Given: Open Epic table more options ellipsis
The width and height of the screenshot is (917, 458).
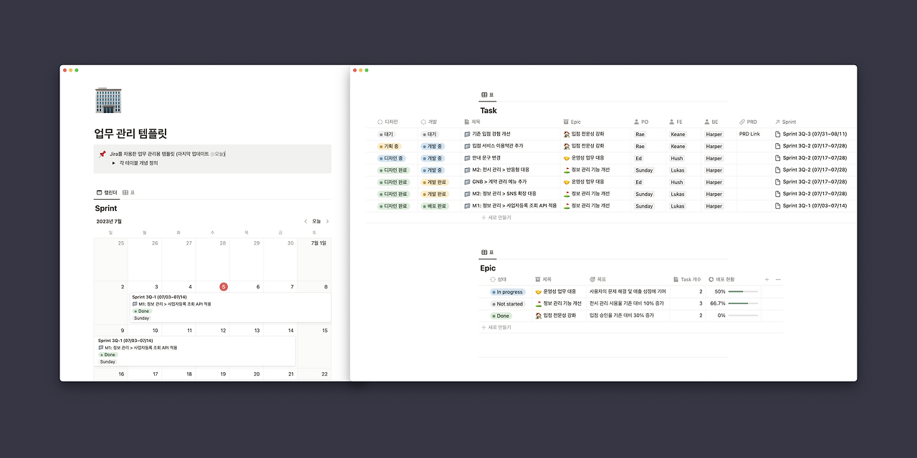Looking at the screenshot, I should coord(778,280).
